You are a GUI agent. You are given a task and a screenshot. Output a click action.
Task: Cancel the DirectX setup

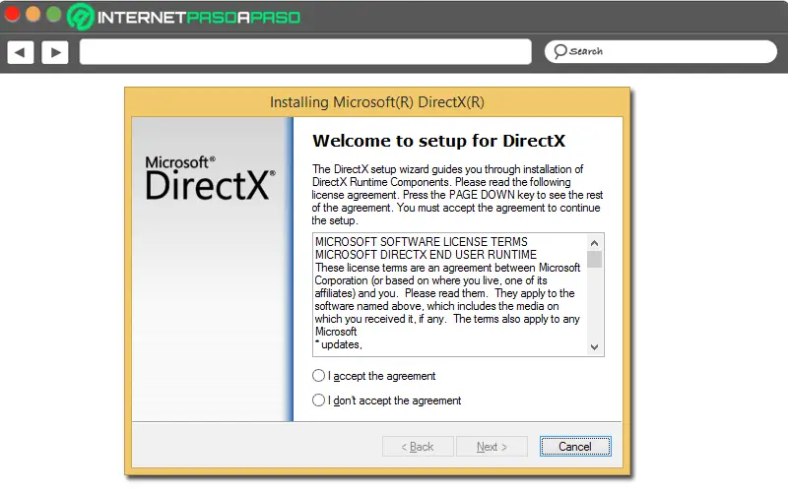(575, 447)
